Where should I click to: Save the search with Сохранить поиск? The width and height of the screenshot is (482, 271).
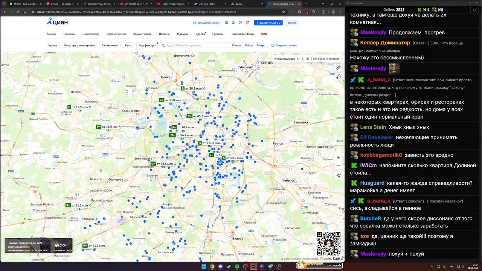coord(284,45)
